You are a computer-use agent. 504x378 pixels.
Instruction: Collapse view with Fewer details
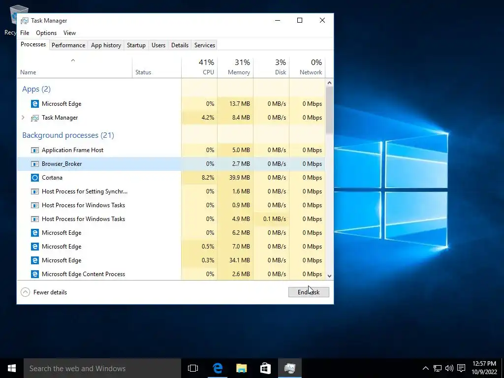coord(44,292)
